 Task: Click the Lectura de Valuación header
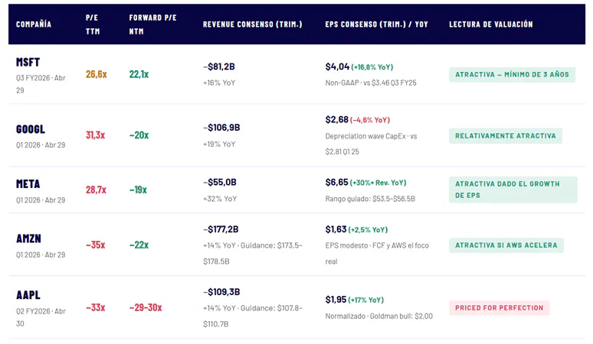point(490,24)
